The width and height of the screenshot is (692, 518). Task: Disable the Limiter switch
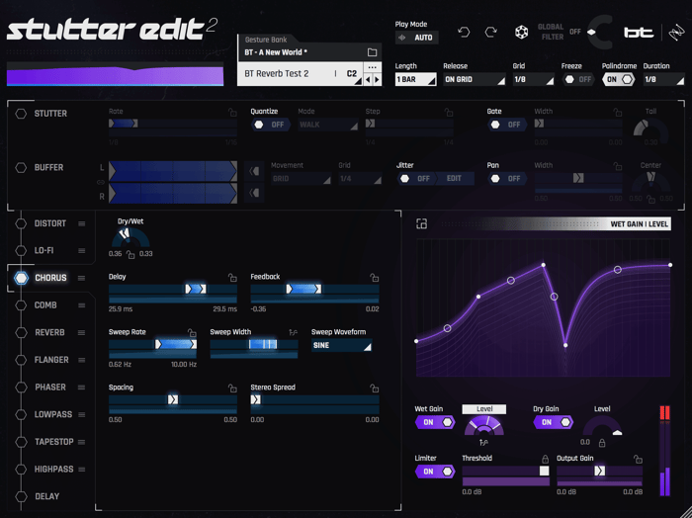click(435, 472)
